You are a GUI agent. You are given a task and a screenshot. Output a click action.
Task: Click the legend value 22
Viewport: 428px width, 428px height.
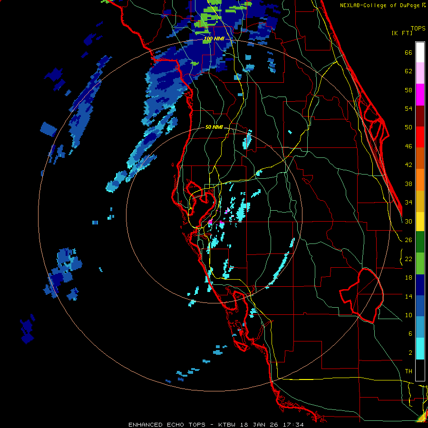pyautogui.click(x=409, y=259)
